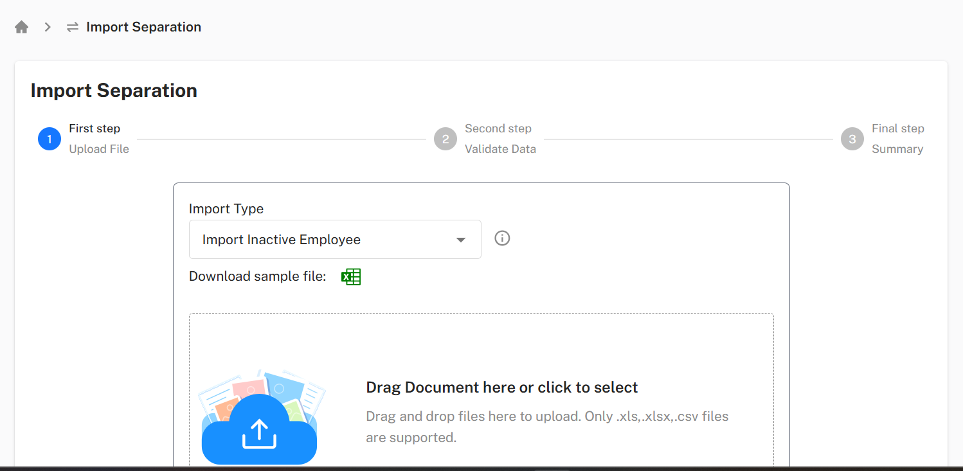Select step 2 Validate Data indicator
Viewport: 963px width, 471px height.
click(446, 139)
